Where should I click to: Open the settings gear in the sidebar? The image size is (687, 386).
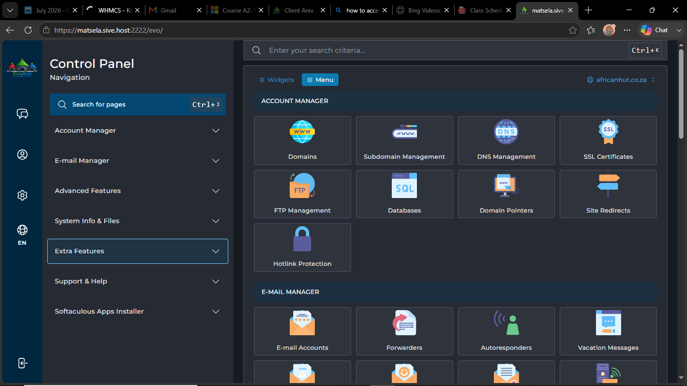tap(22, 195)
